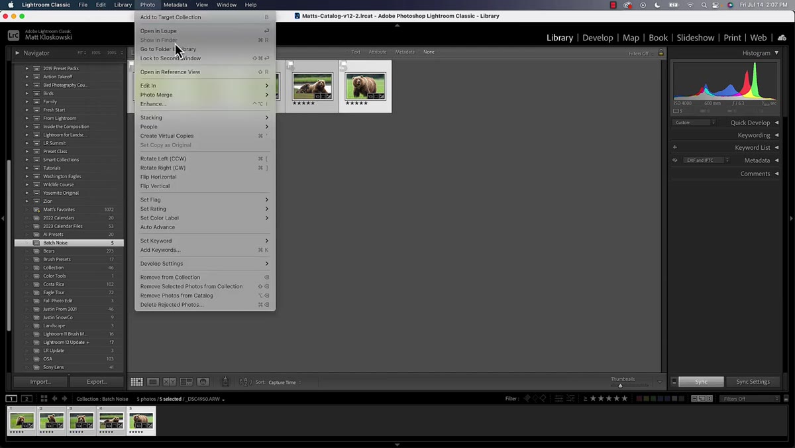This screenshot has width=795, height=448.
Task: Collapse the Histogram panel
Action: [776, 52]
